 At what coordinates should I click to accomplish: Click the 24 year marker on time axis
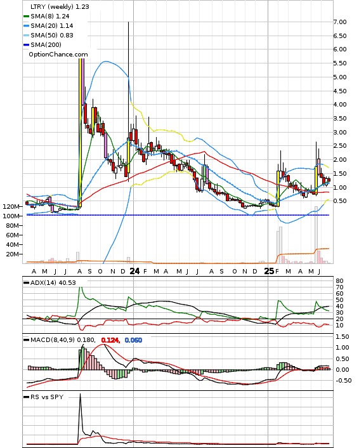click(x=134, y=271)
